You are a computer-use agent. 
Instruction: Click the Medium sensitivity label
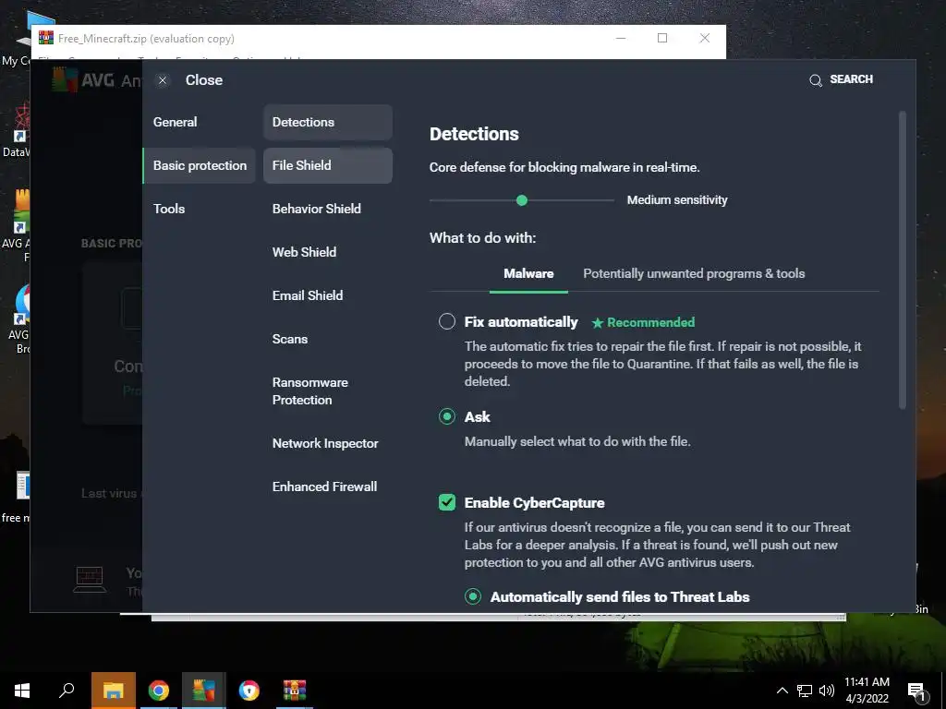click(677, 200)
